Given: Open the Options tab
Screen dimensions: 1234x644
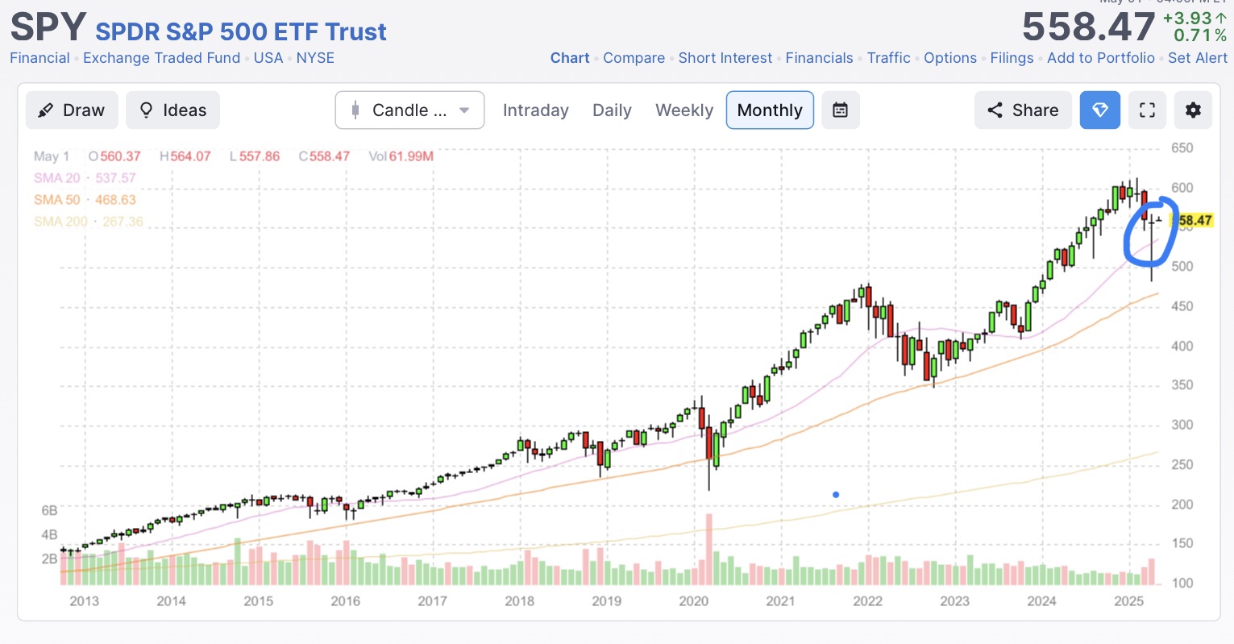Looking at the screenshot, I should tap(949, 58).
